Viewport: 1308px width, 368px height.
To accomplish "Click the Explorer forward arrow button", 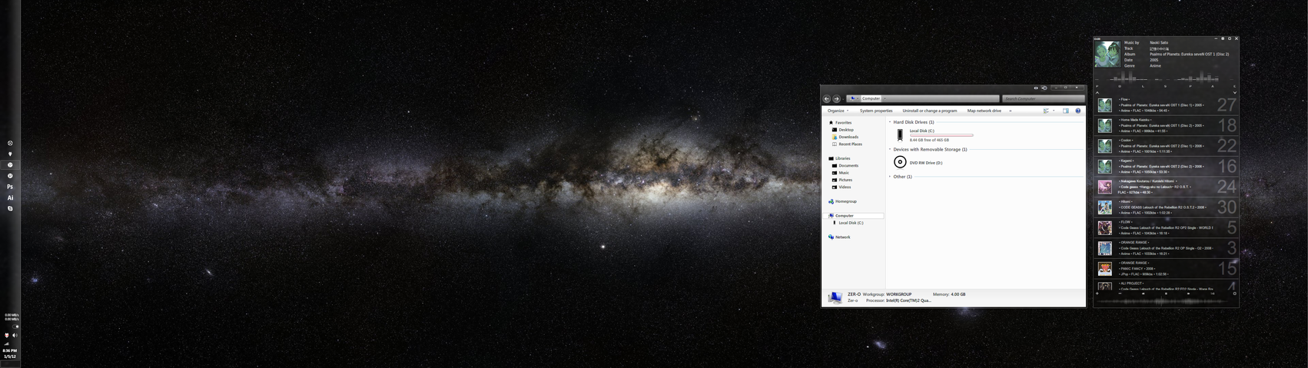I will tap(836, 98).
